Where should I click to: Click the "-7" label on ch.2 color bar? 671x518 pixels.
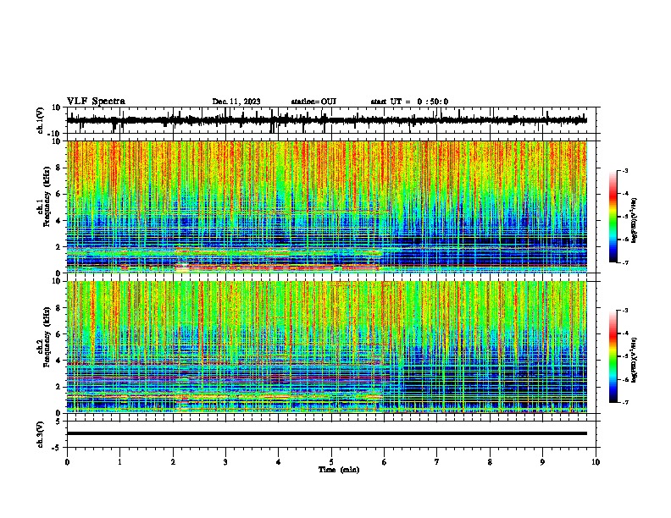(625, 402)
